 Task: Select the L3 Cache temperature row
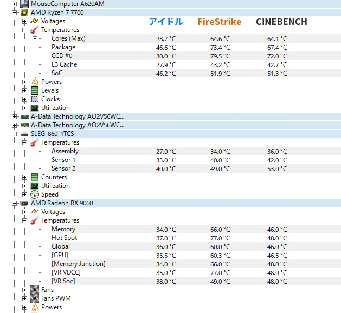64,64
